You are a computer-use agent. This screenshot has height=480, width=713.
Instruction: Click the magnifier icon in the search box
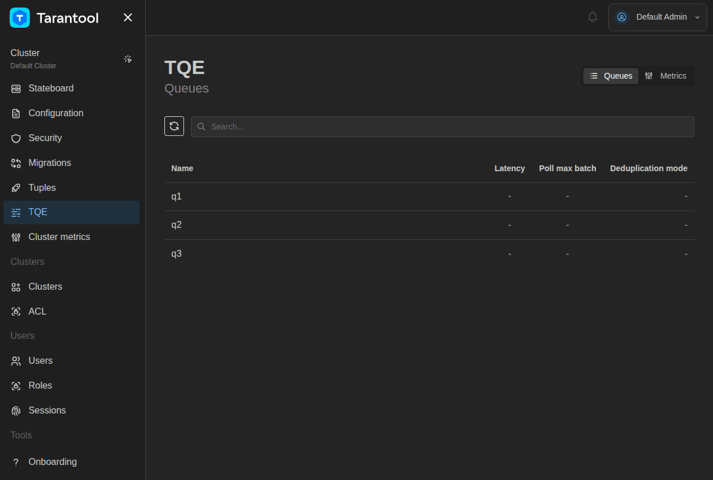(x=201, y=127)
